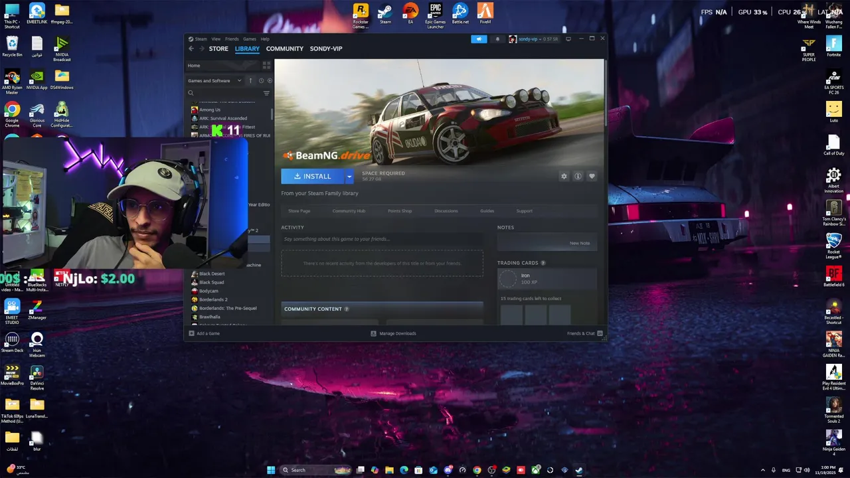
Task: Open Trading Cards help question mark
Action: [x=543, y=263]
